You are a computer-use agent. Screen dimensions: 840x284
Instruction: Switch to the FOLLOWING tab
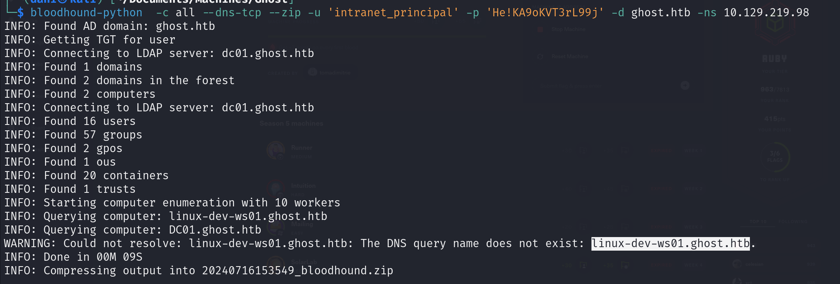(793, 222)
